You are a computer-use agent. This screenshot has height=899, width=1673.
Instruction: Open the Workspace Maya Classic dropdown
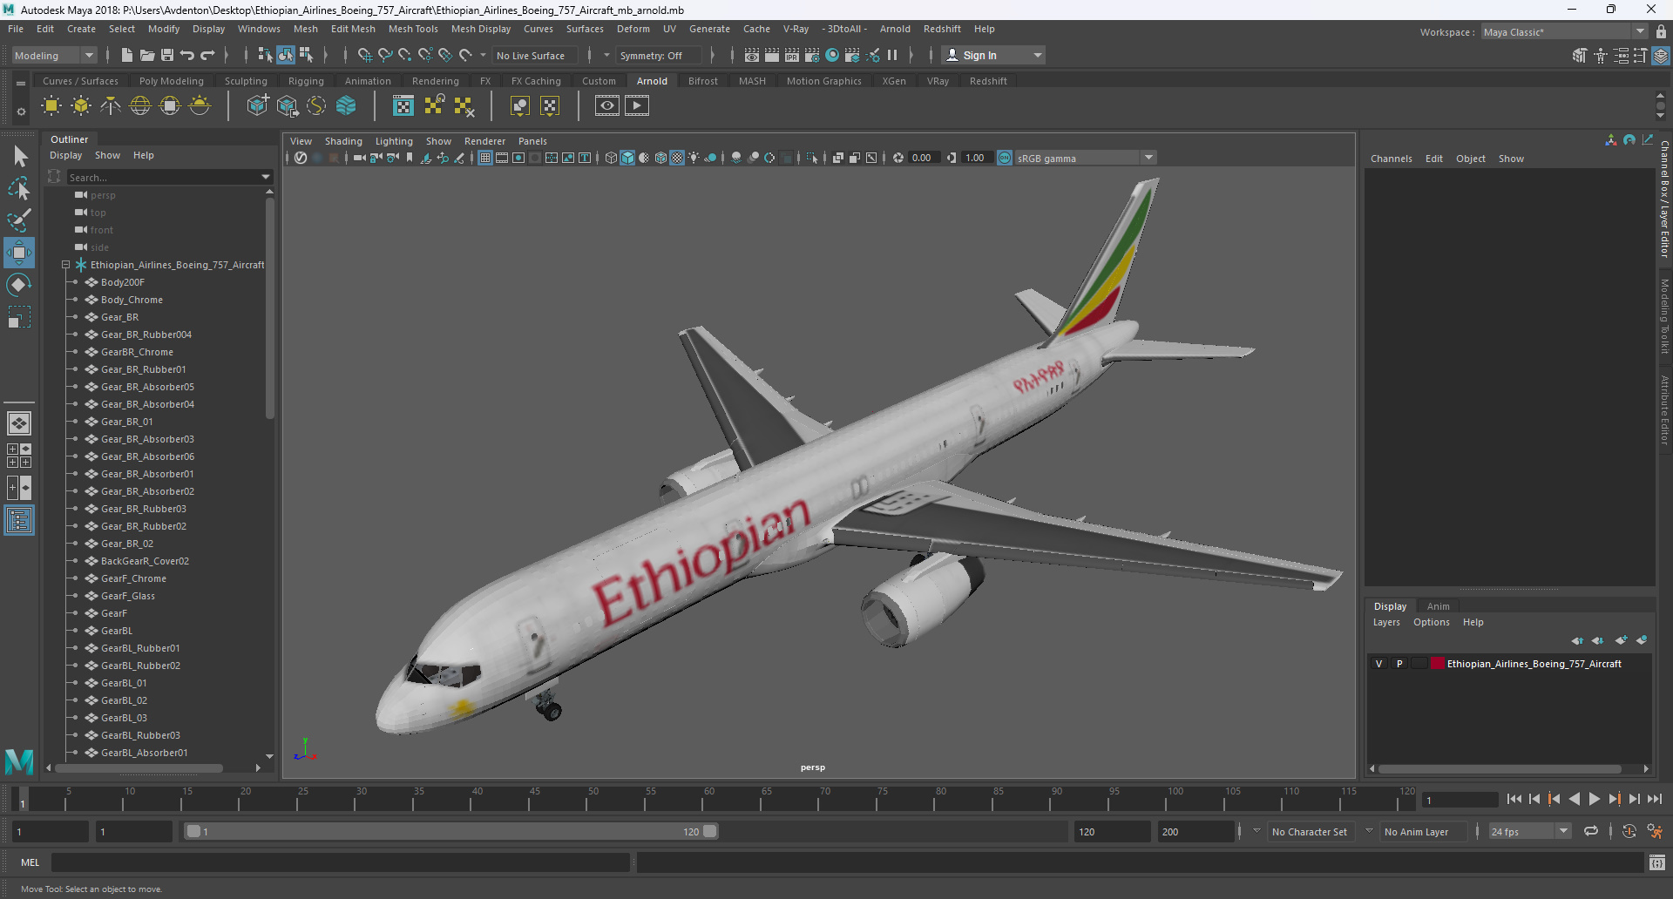(1565, 32)
